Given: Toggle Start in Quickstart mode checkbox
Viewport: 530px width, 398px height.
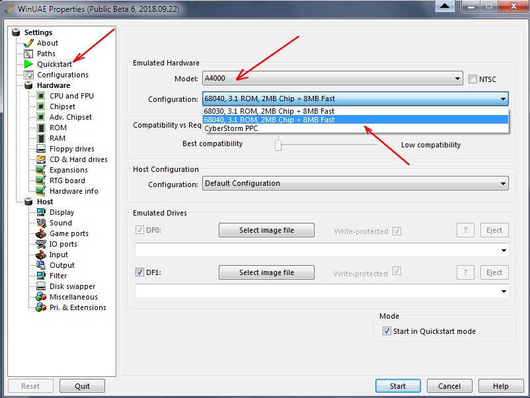Looking at the screenshot, I should coord(387,331).
